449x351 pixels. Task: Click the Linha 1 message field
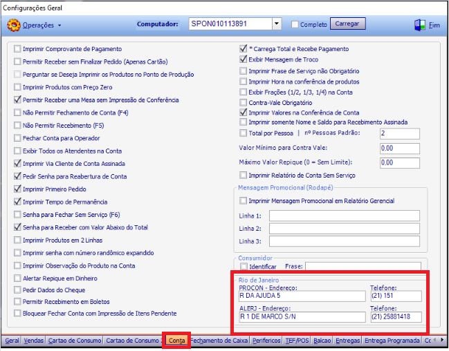coord(345,216)
